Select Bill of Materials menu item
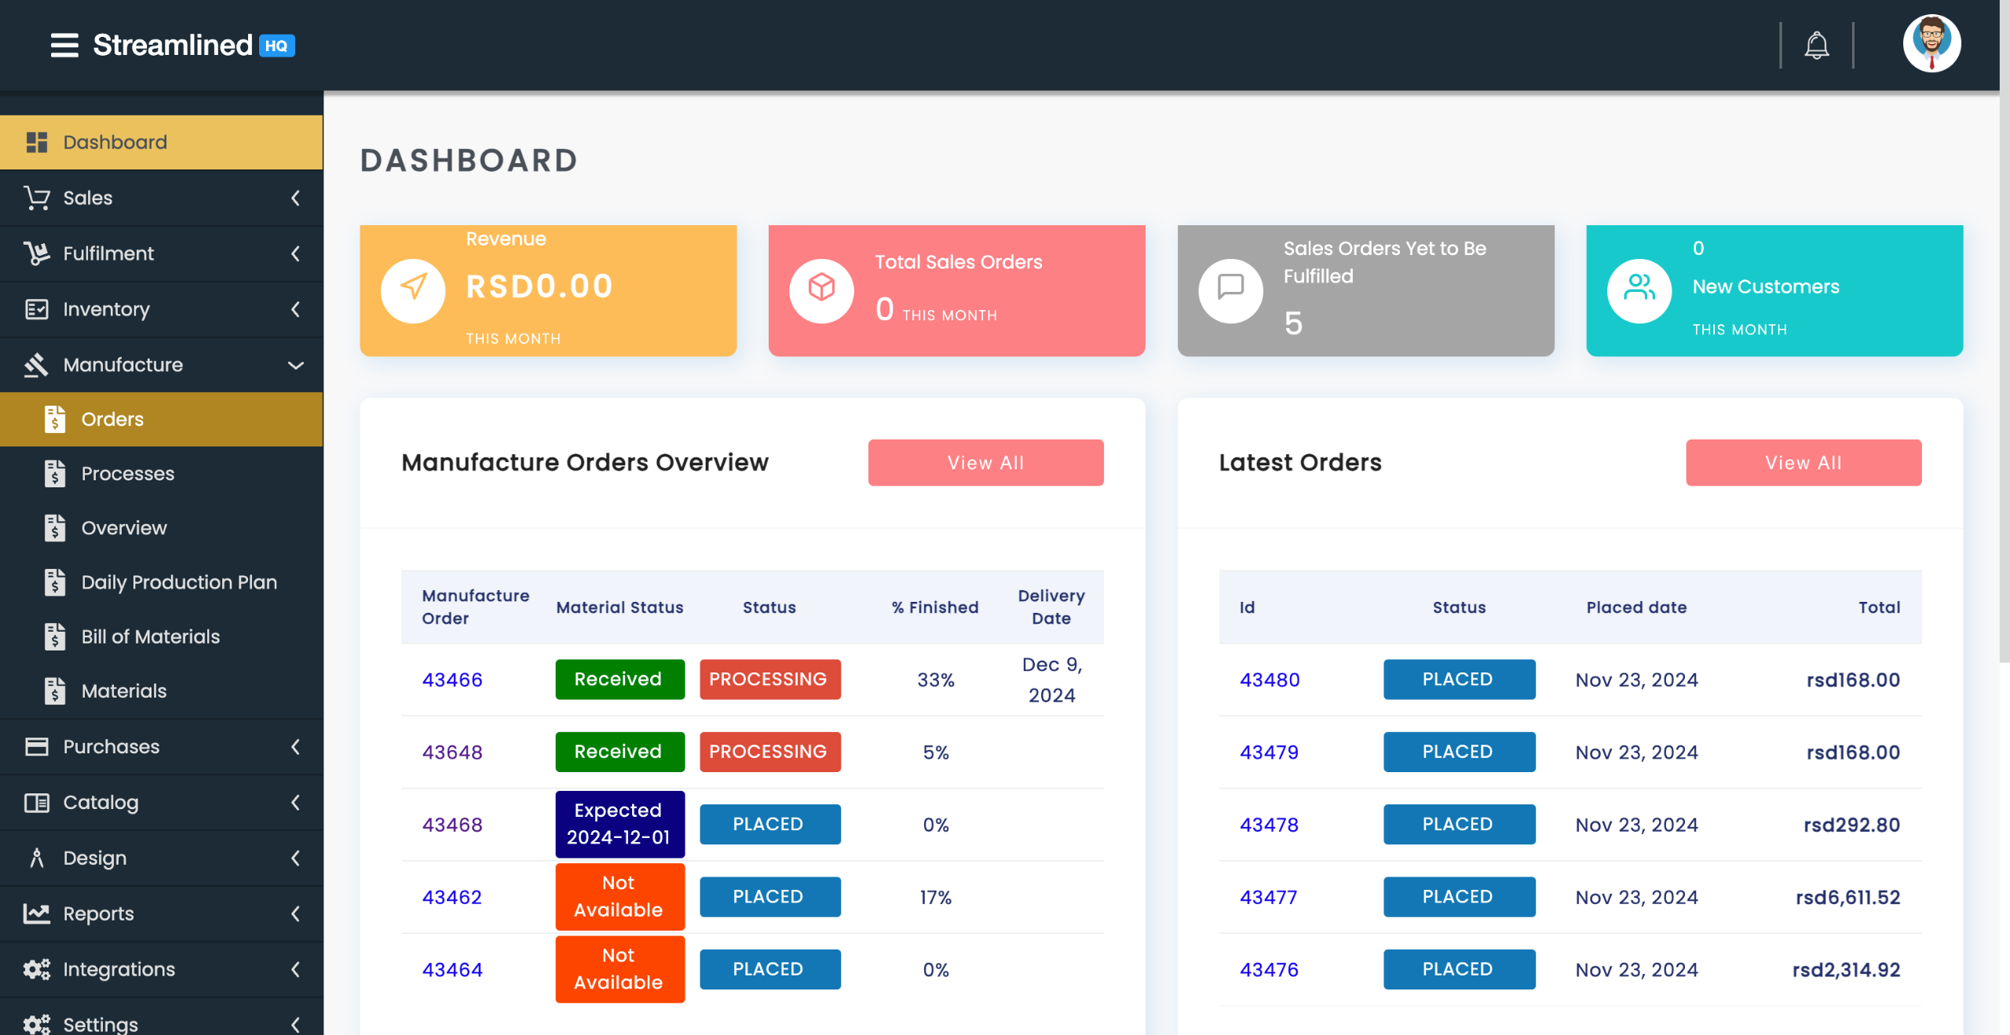Image resolution: width=2010 pixels, height=1035 pixels. [x=151, y=636]
